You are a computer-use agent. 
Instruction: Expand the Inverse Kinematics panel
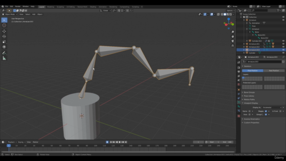[252, 119]
